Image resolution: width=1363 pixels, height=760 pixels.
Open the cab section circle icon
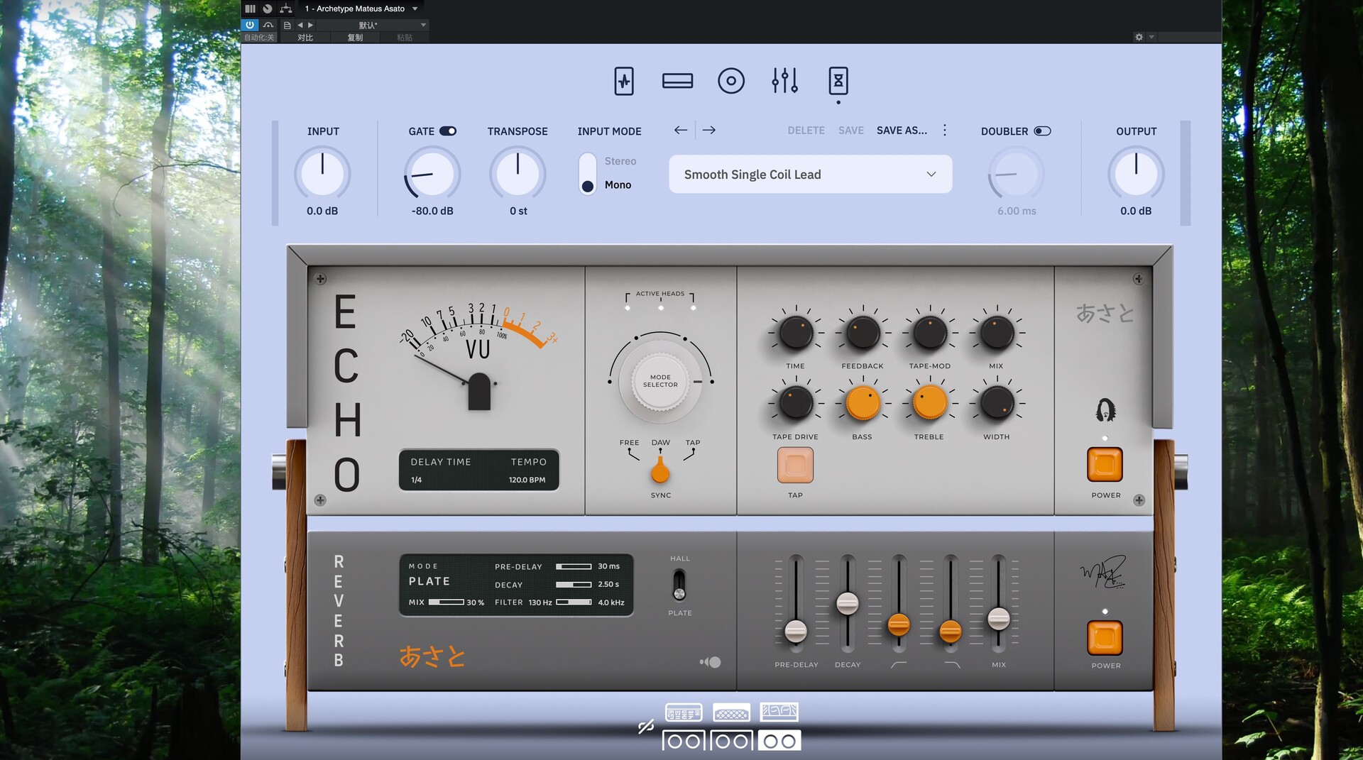pos(730,81)
